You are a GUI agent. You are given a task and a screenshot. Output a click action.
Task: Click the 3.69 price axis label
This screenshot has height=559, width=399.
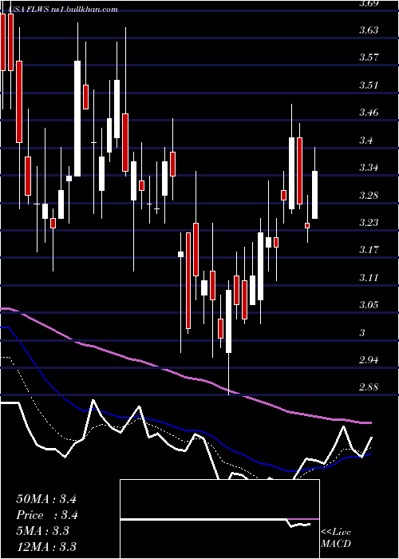[x=369, y=4]
